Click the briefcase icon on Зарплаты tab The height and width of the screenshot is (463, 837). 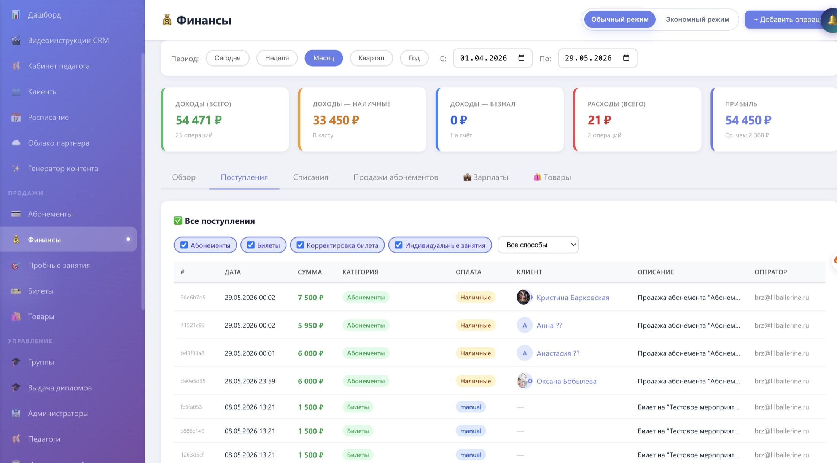click(467, 177)
